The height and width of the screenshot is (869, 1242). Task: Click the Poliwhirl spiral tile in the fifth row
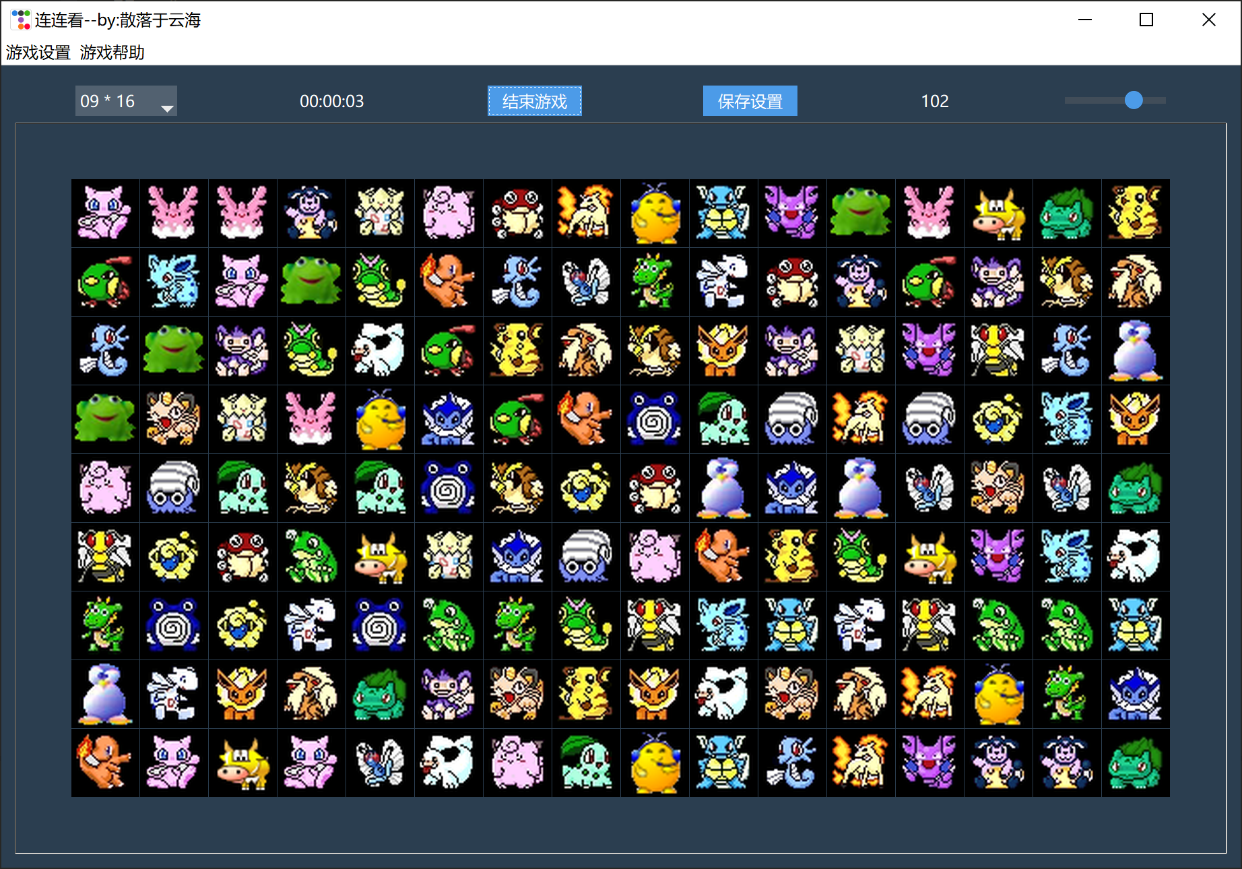(x=448, y=488)
